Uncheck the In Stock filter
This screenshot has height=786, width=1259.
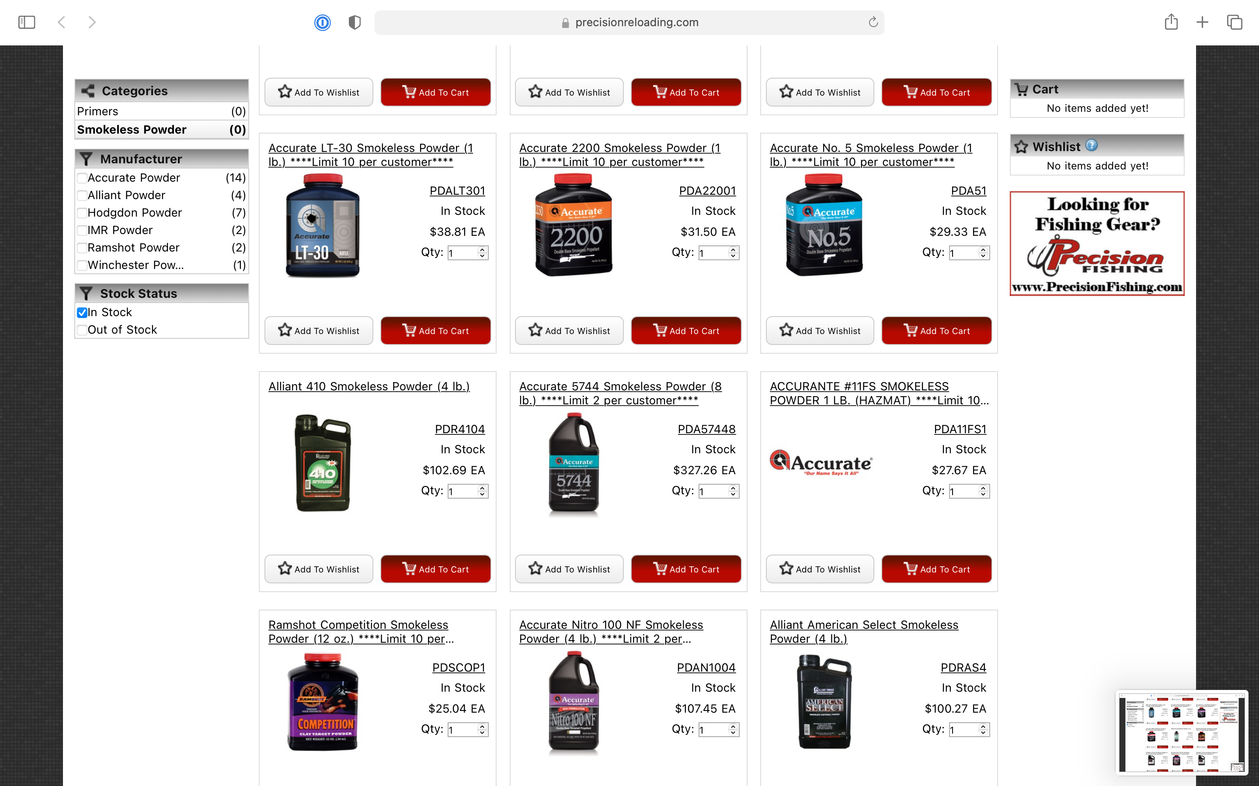pos(82,312)
